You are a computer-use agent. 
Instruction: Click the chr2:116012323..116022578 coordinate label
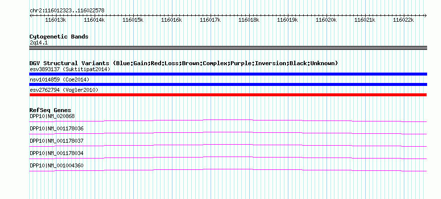pos(67,10)
